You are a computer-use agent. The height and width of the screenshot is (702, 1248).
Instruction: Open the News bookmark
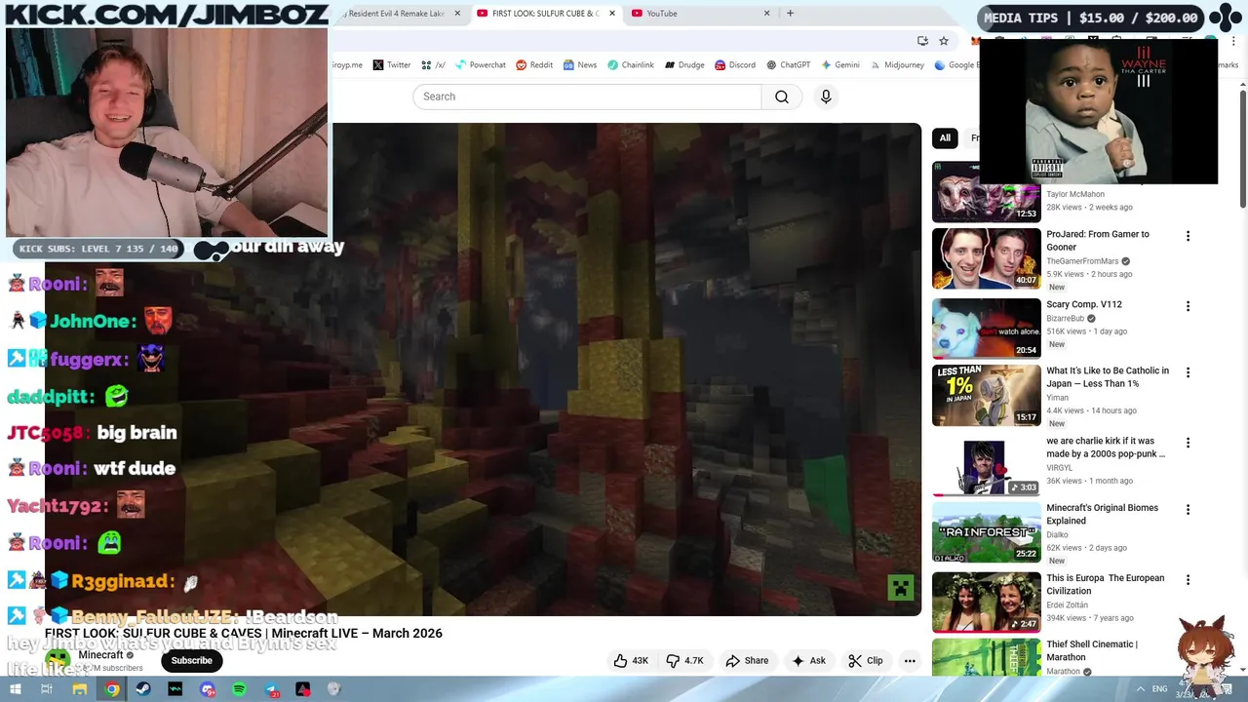[x=579, y=65]
